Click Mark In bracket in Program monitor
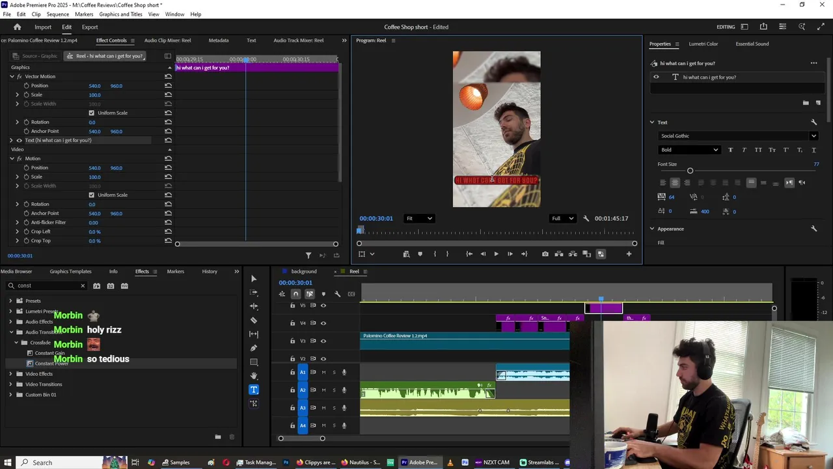Screen dimensions: 833x469 pyautogui.click(x=435, y=254)
